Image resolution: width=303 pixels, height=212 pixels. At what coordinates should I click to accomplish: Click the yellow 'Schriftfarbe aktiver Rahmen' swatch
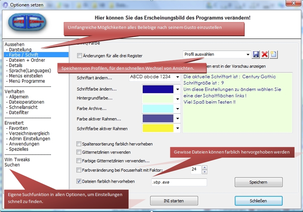tap(158, 128)
